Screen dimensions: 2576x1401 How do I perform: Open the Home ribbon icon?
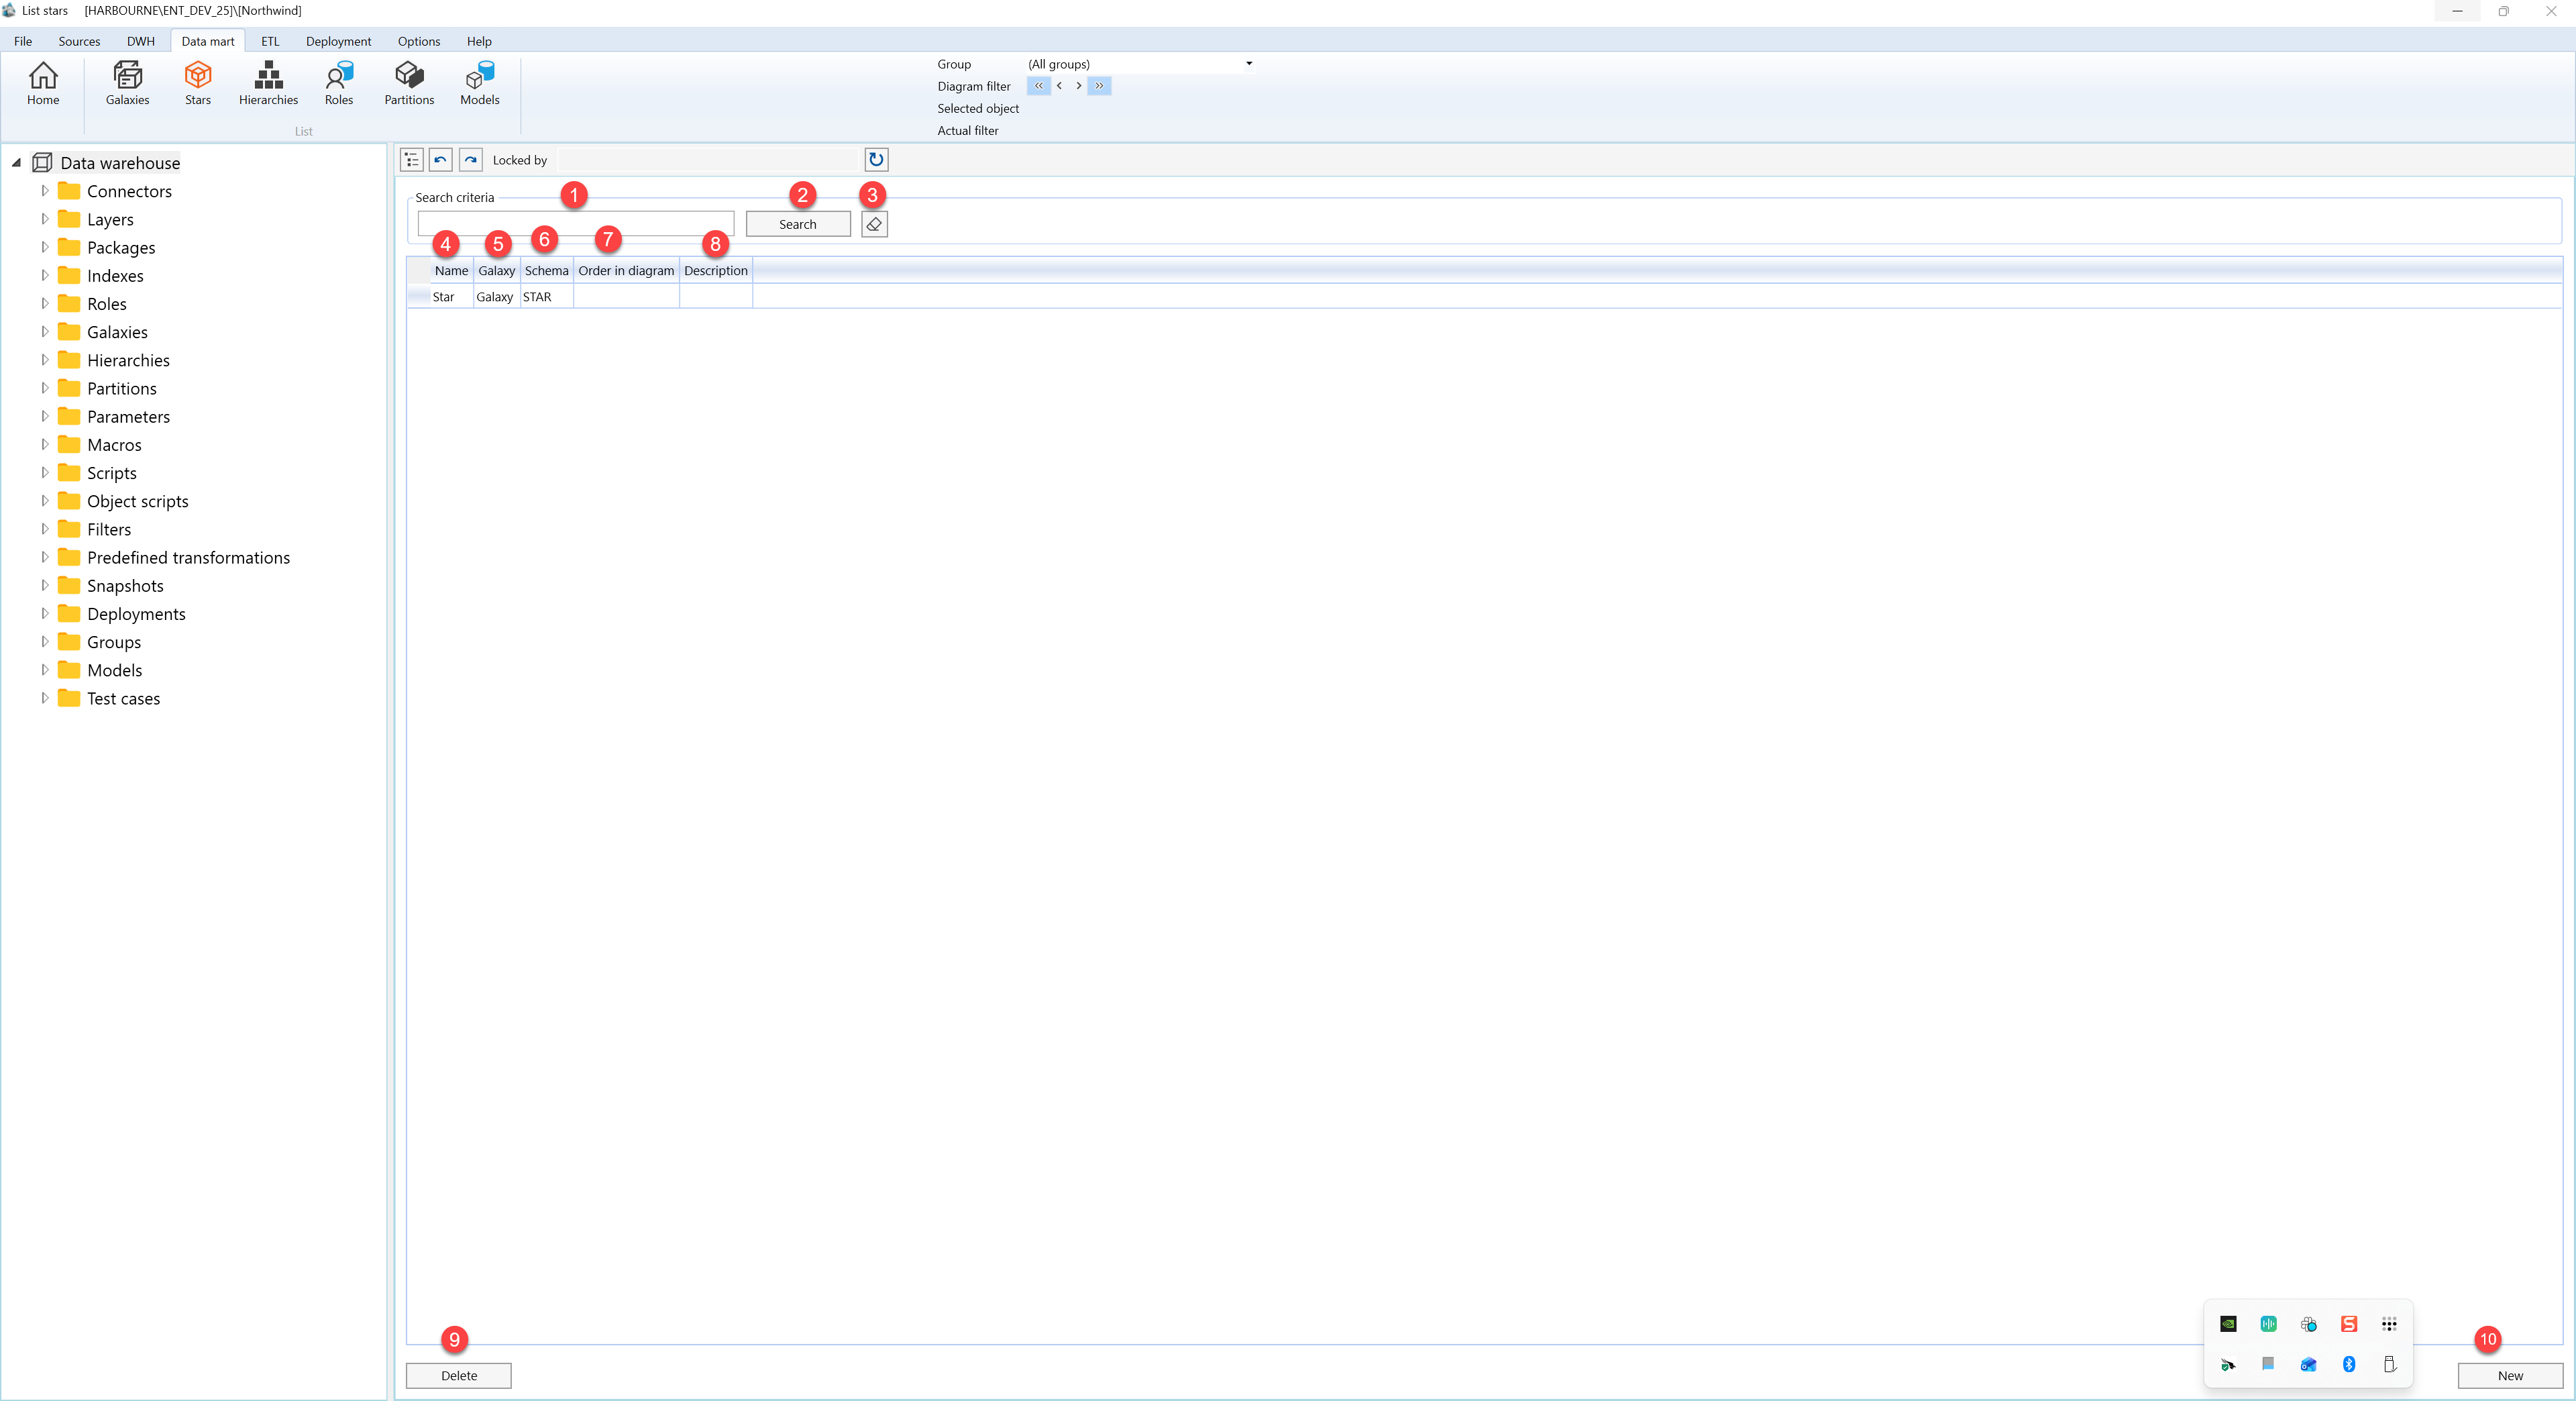click(x=43, y=83)
